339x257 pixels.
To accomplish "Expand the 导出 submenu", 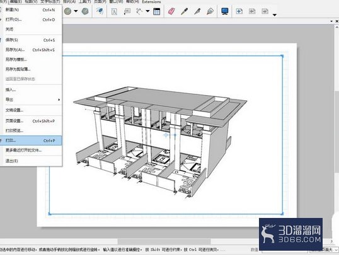I will [x=31, y=100].
